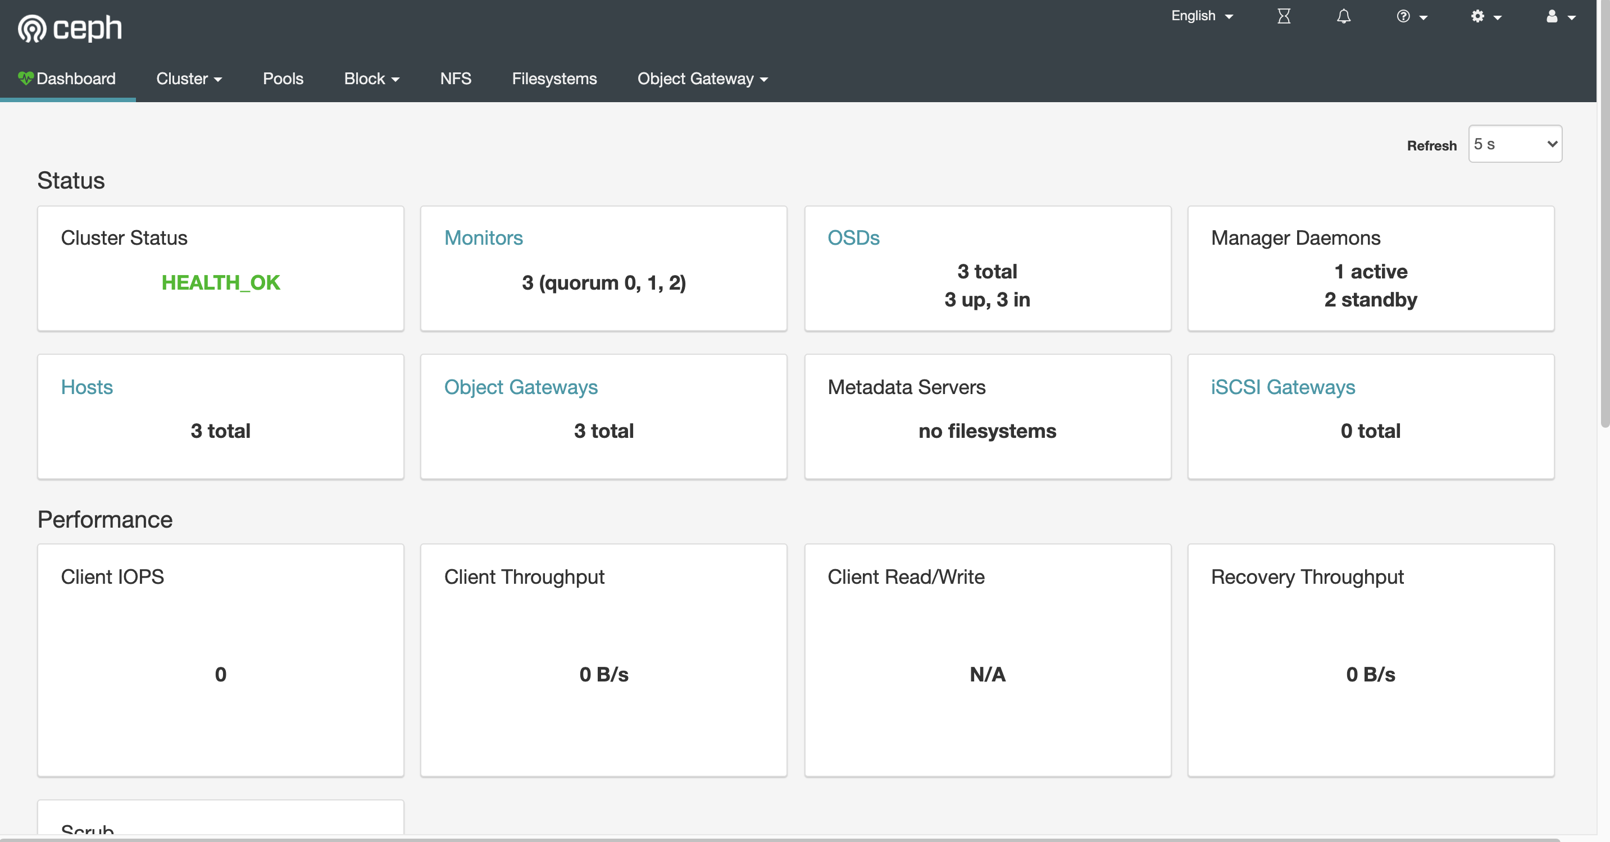Expand the Object Gateway menu
The image size is (1610, 842).
click(x=703, y=79)
